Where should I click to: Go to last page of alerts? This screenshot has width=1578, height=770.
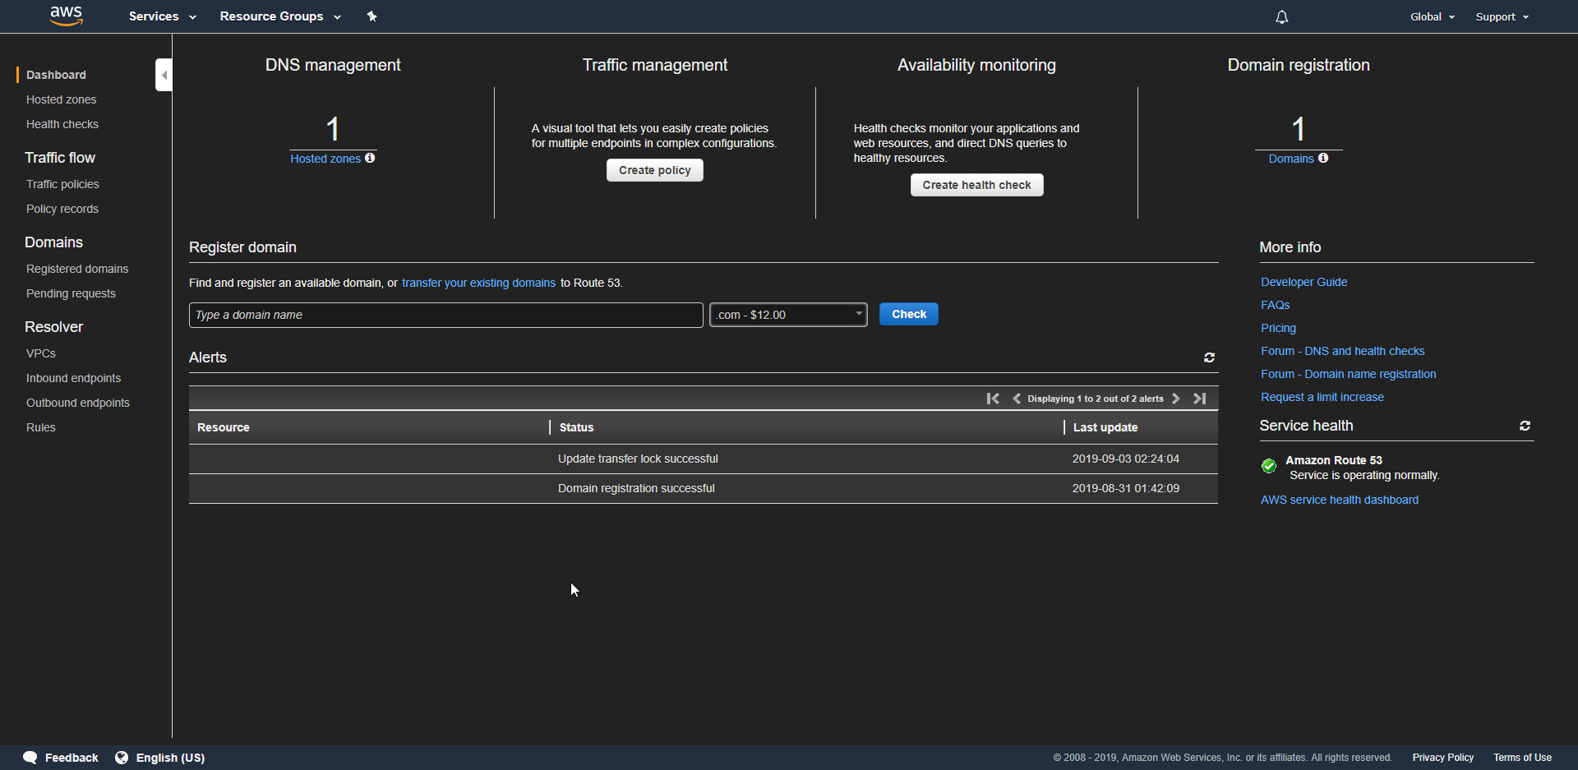pos(1200,399)
